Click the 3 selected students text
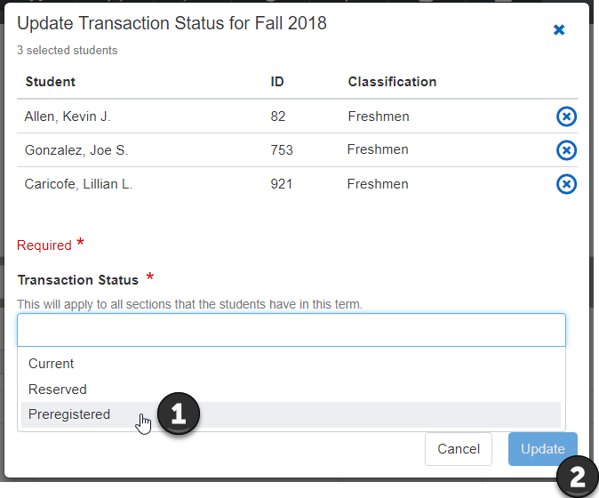599x498 pixels. click(68, 51)
